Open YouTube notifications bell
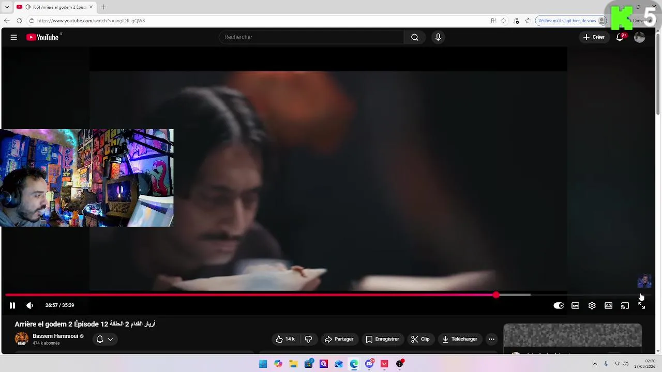 620,37
